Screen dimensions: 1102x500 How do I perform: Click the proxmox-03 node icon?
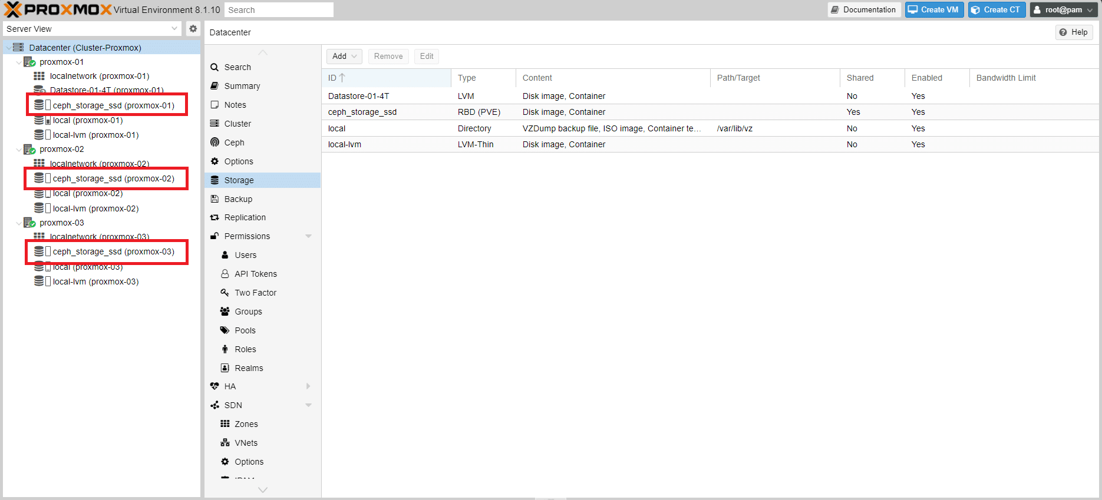[x=29, y=223]
